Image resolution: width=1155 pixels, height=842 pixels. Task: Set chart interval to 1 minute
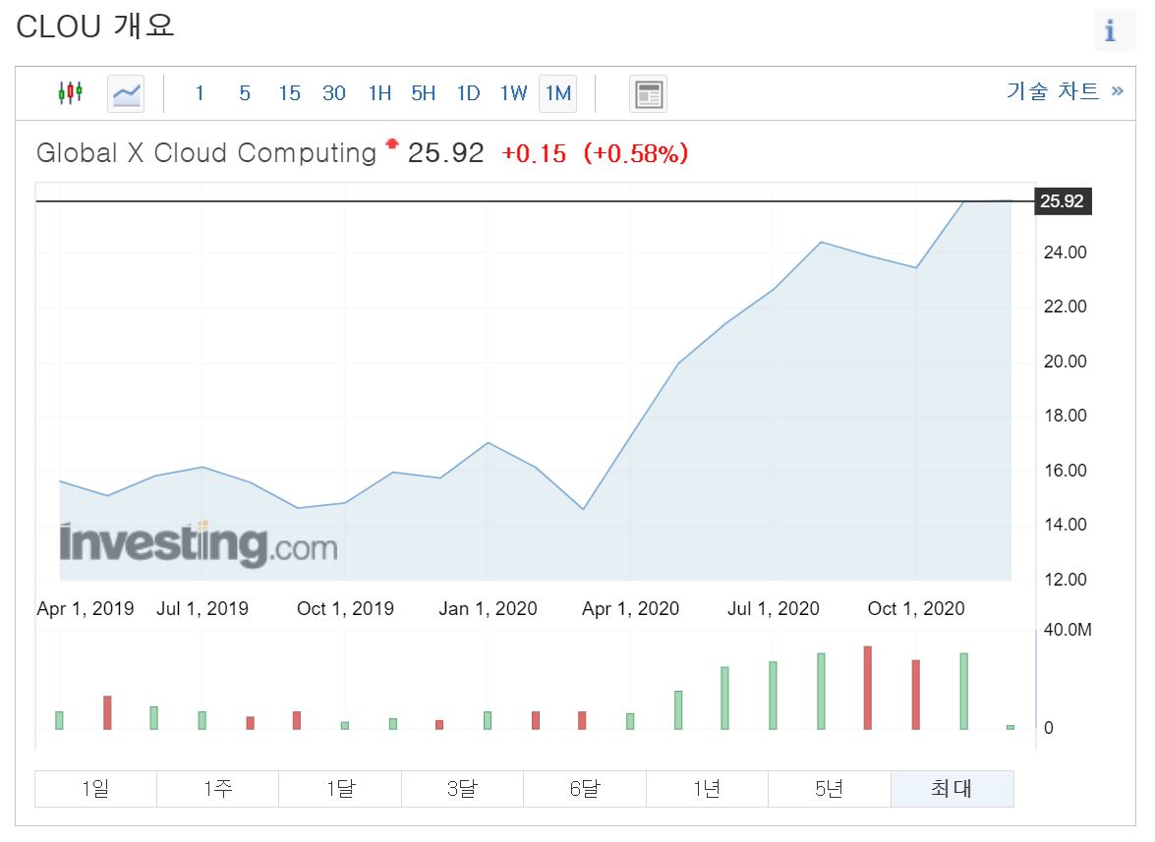(199, 93)
